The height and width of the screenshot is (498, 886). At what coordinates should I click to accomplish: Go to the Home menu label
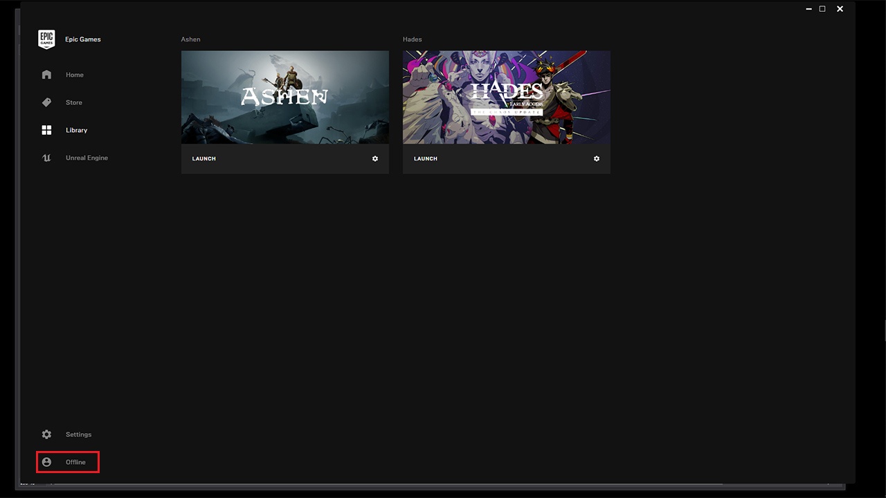click(75, 75)
